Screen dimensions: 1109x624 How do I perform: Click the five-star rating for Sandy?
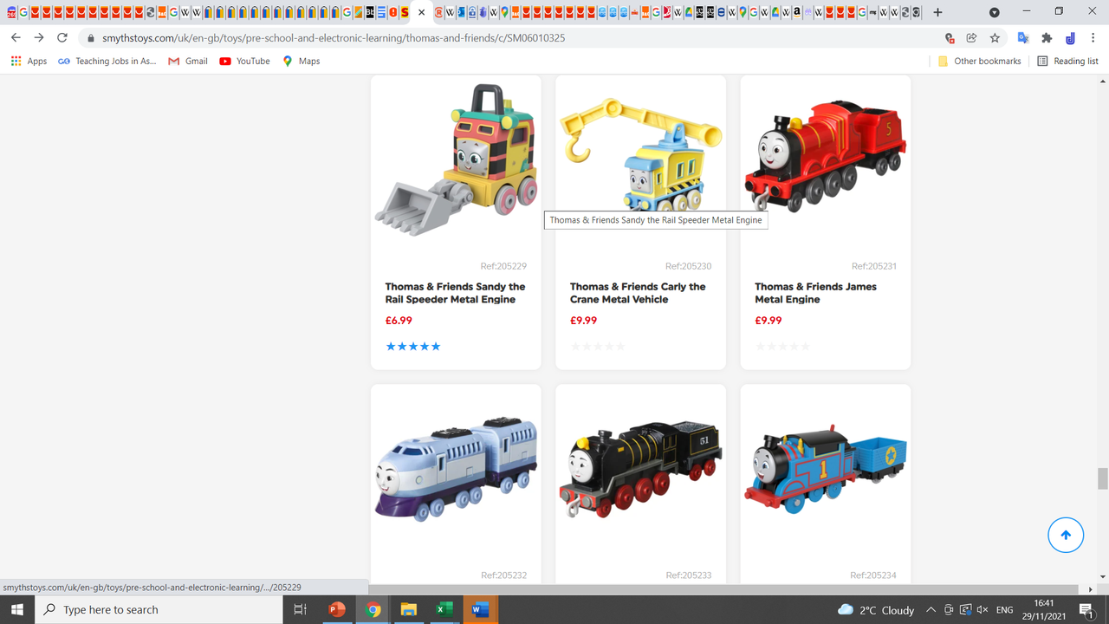[x=413, y=347]
